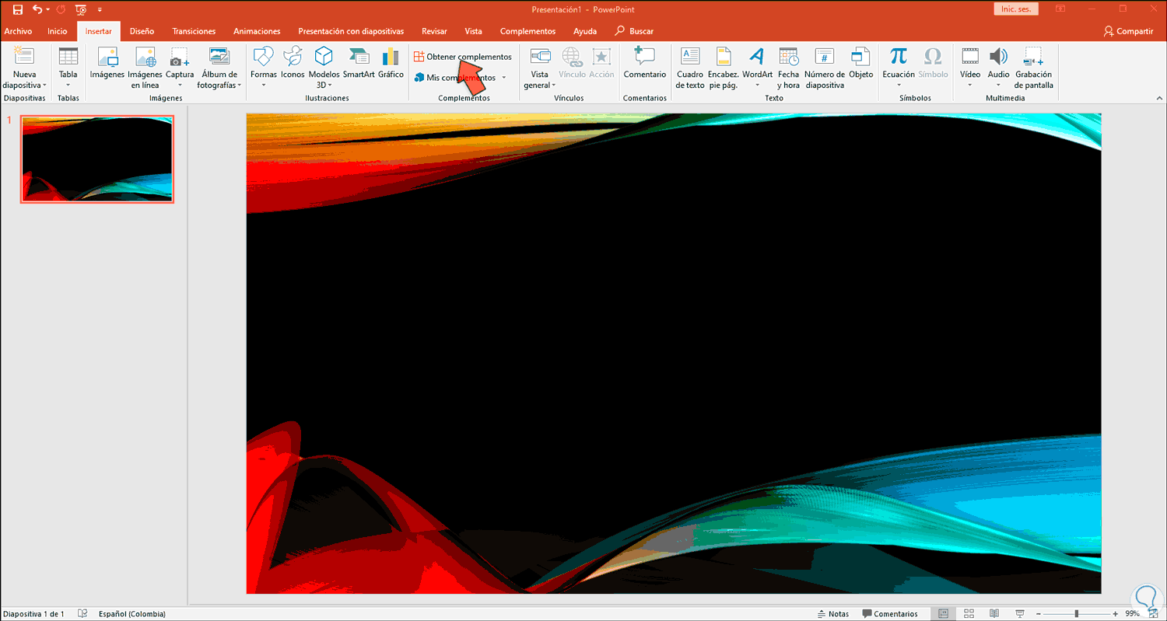
Task: Select slide 1 thumbnail in panel
Action: tap(97, 159)
